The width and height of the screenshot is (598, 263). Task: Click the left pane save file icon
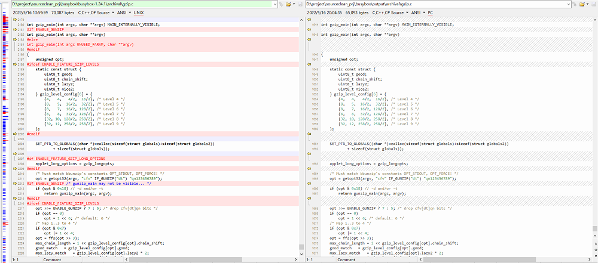(x=300, y=4)
